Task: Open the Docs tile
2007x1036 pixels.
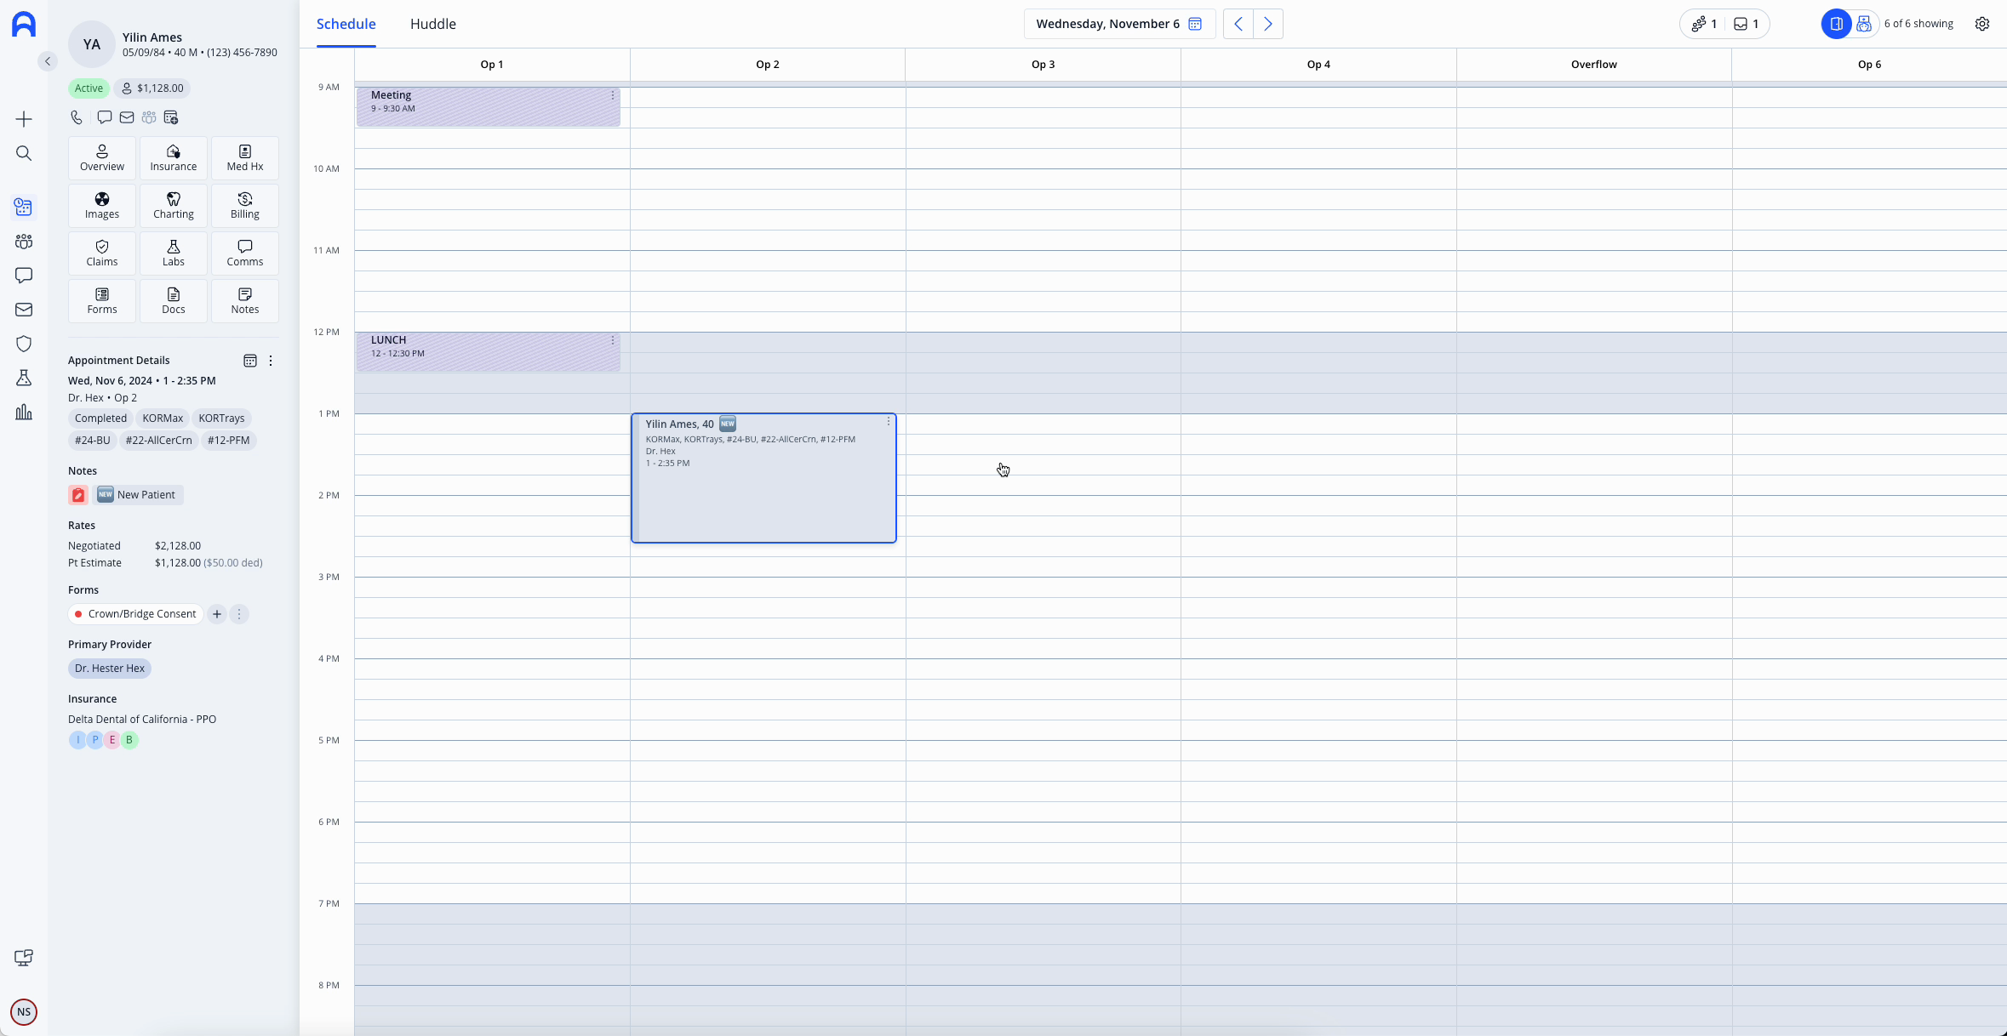Action: coord(174,301)
